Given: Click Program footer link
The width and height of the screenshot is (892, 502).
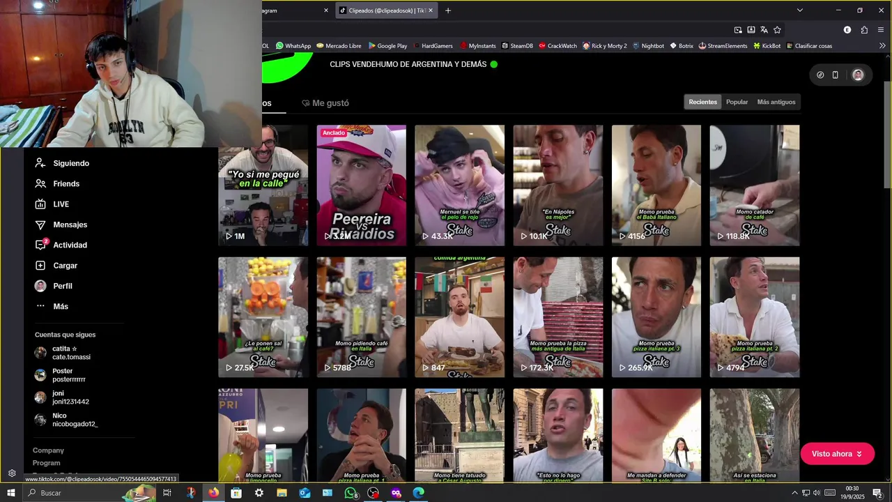Looking at the screenshot, I should coord(47,463).
